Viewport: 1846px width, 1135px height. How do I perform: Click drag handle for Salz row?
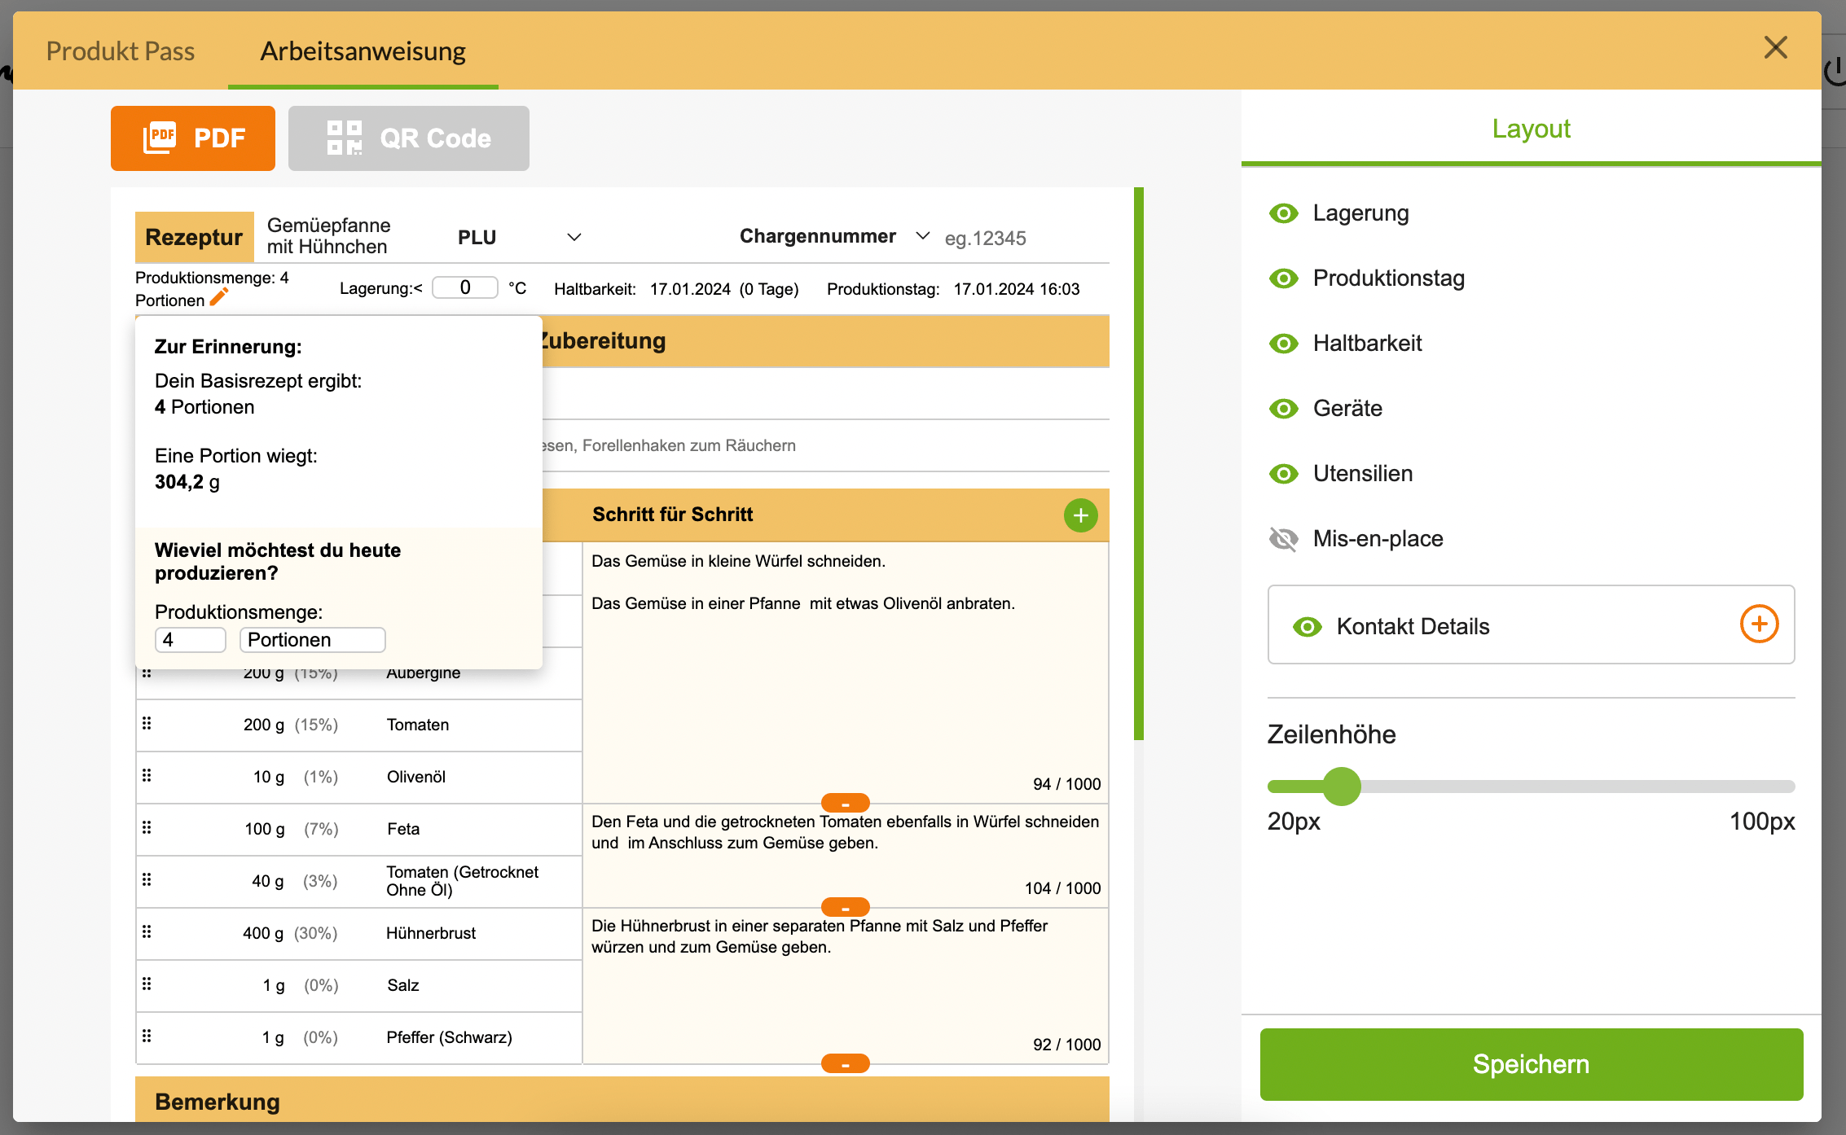(147, 984)
